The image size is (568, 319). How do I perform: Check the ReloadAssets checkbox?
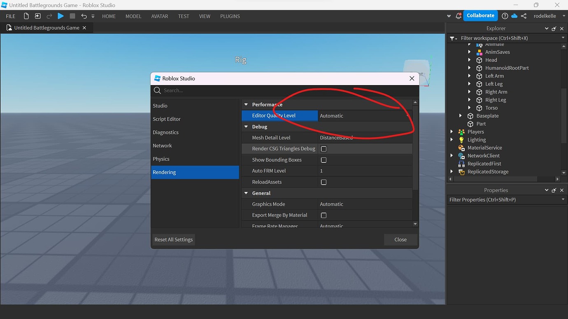[x=324, y=182]
